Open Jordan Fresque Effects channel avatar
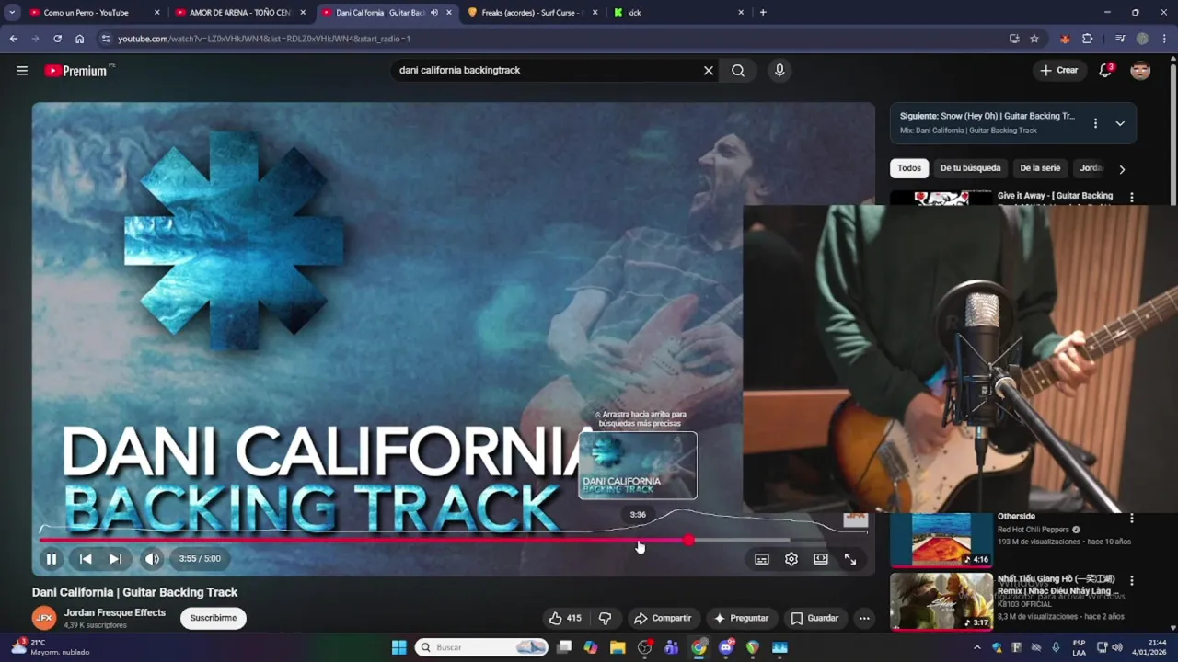Image resolution: width=1178 pixels, height=662 pixels. 43,618
